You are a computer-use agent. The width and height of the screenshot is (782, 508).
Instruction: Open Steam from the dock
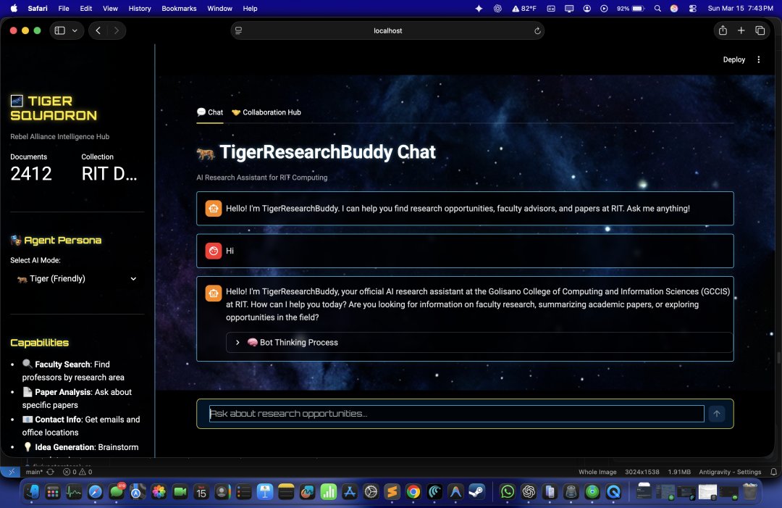point(476,492)
